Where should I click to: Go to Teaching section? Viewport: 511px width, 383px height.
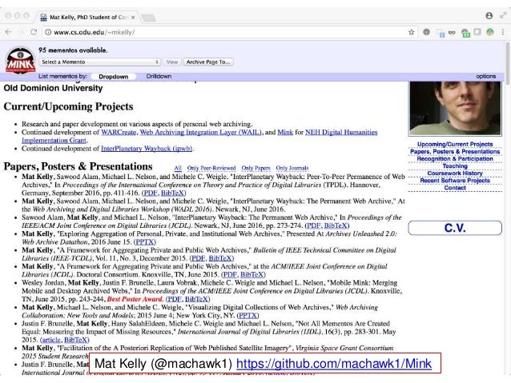455,166
